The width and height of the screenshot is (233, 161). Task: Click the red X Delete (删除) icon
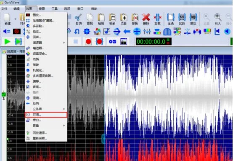(146, 19)
